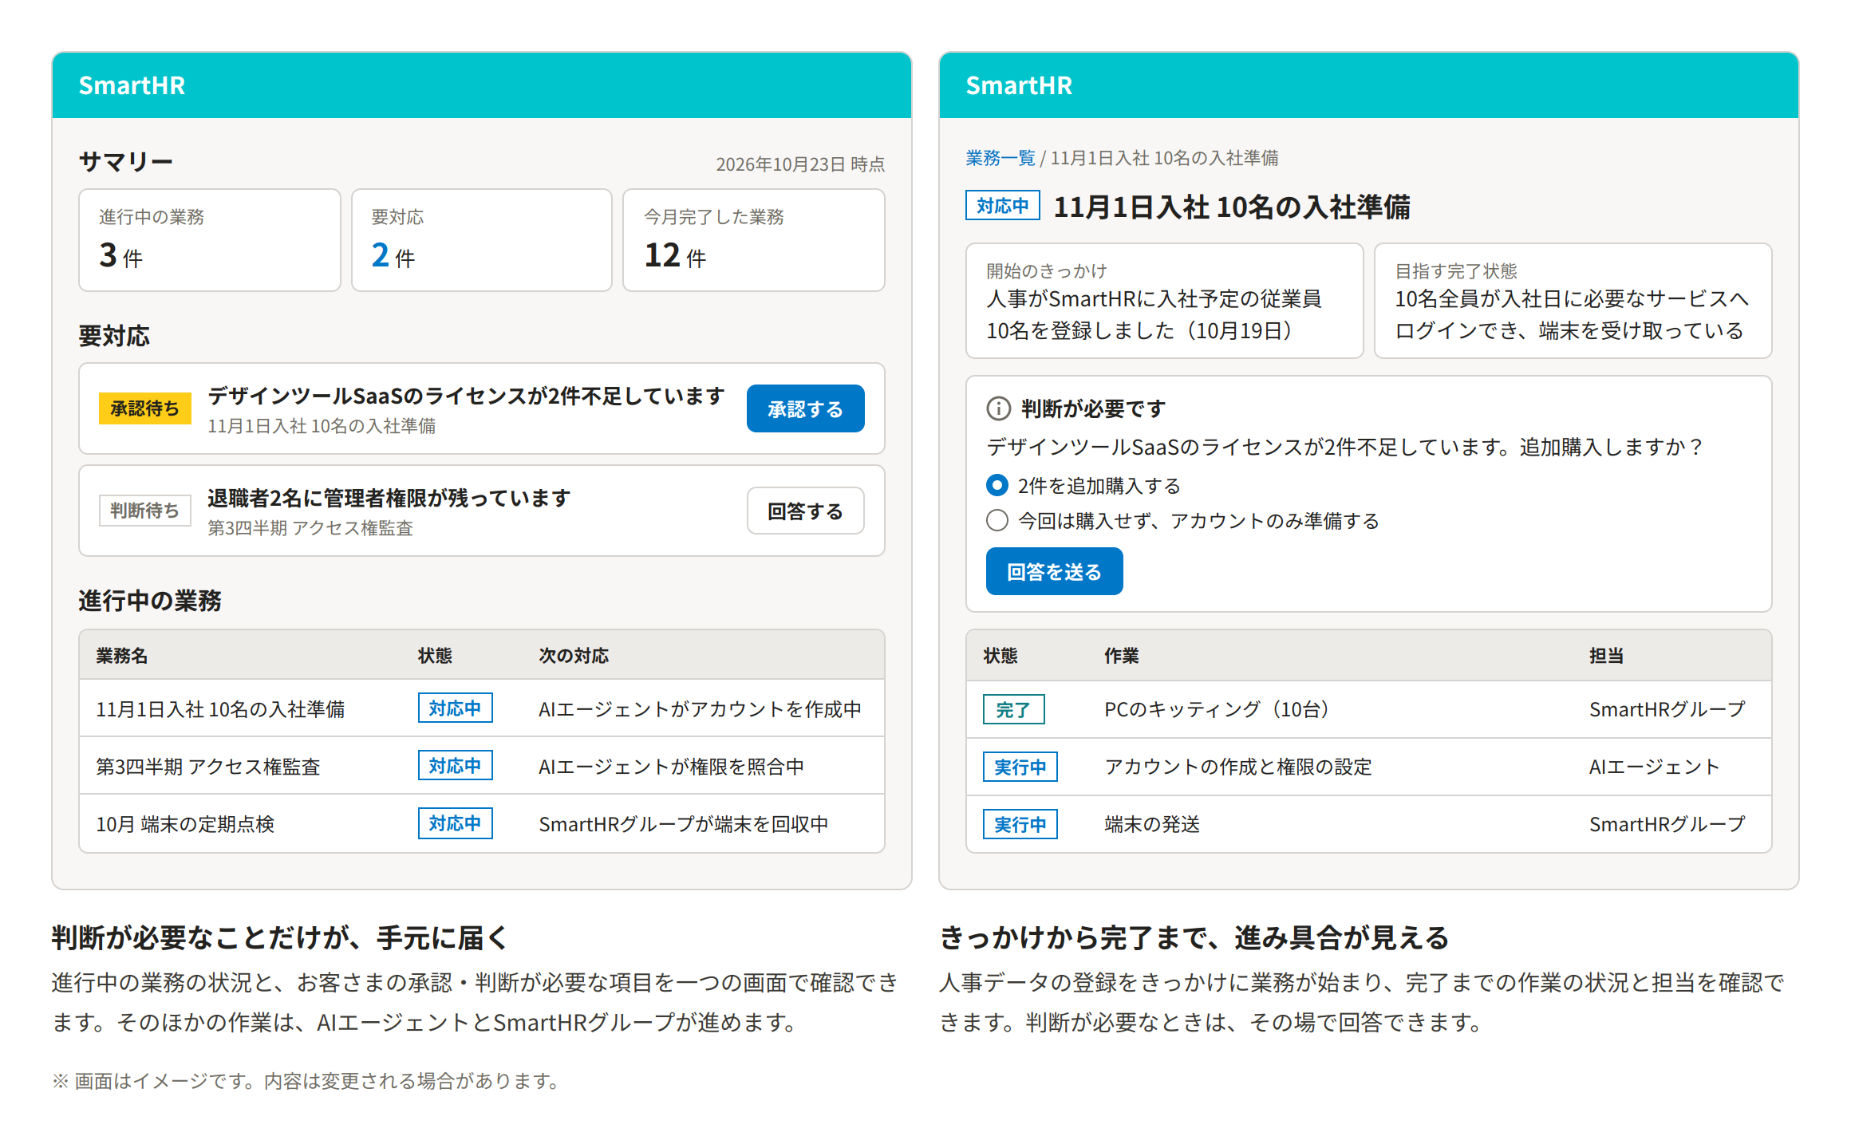This screenshot has width=1851, height=1144.
Task: Click 実行中 badge for 端末の発送
Action: click(x=1020, y=824)
